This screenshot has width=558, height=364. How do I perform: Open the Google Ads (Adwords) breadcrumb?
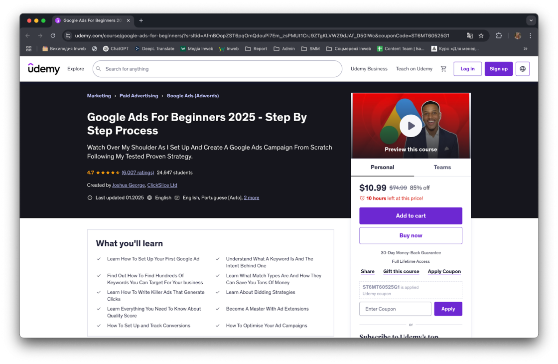(192, 96)
